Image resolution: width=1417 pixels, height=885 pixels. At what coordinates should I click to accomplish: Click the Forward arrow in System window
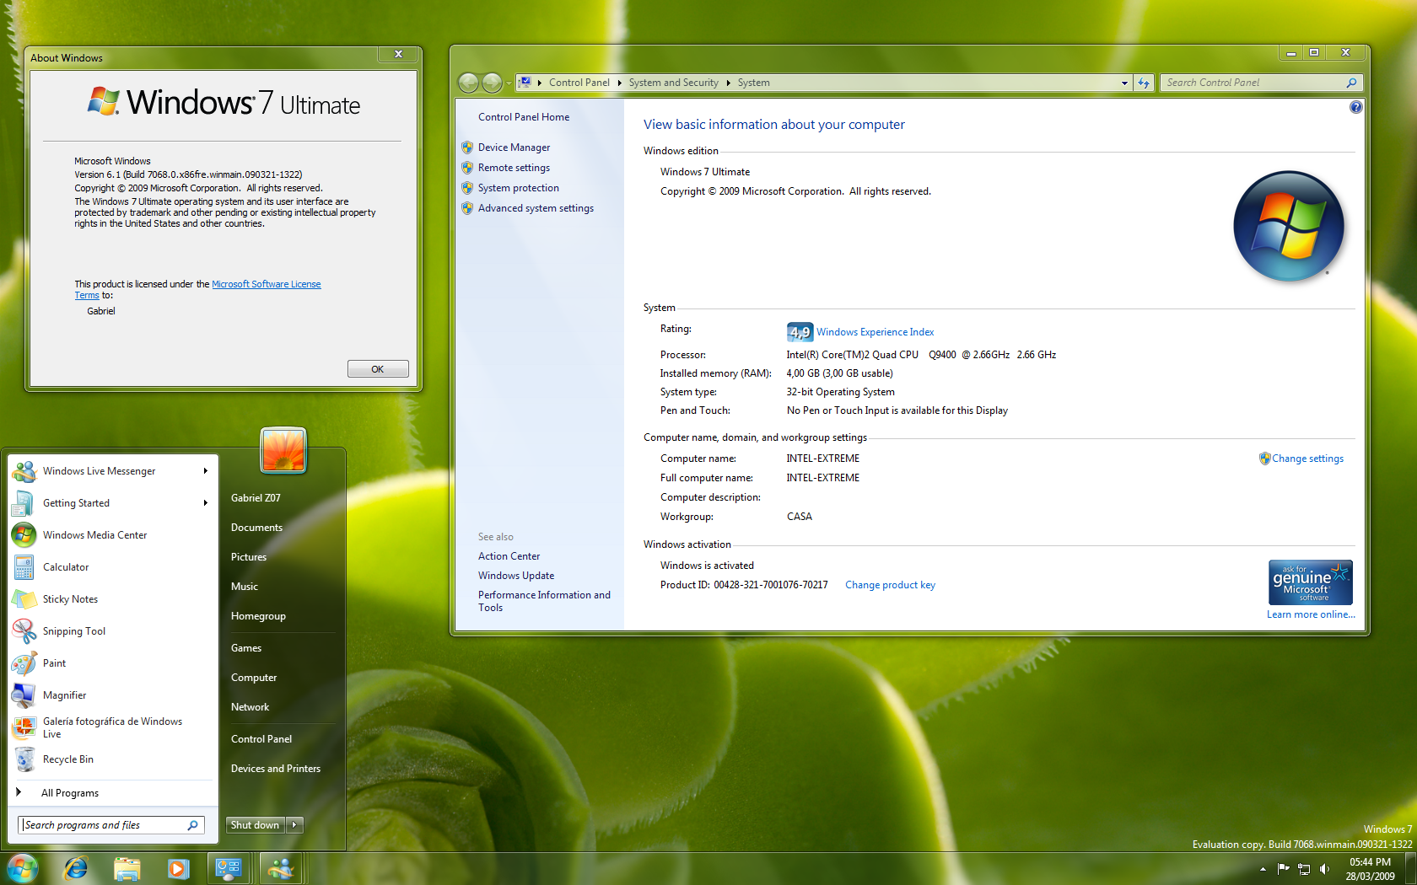point(493,83)
